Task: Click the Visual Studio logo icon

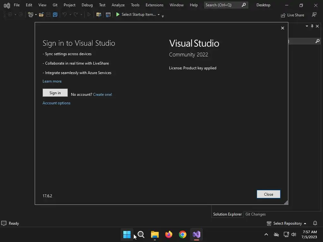Action: [x=7, y=5]
